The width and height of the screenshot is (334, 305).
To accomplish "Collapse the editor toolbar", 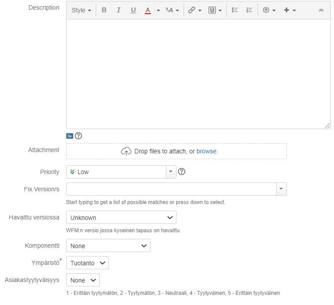I will tap(321, 10).
